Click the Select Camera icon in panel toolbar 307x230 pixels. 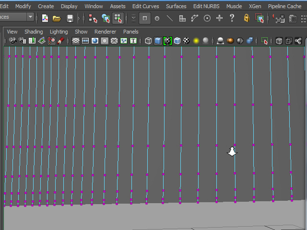(x=12, y=41)
